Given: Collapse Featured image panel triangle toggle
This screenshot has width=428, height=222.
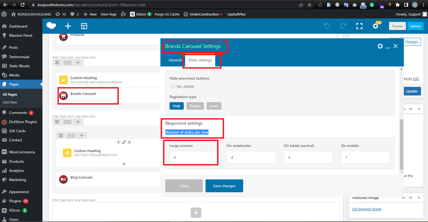Looking at the screenshot, I should (418, 198).
